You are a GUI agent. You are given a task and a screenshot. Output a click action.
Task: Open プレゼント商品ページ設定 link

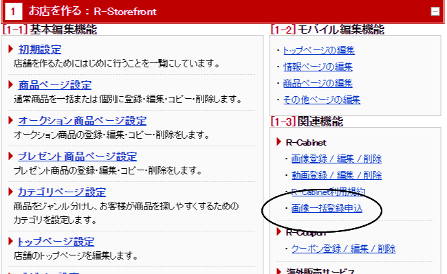(x=77, y=157)
